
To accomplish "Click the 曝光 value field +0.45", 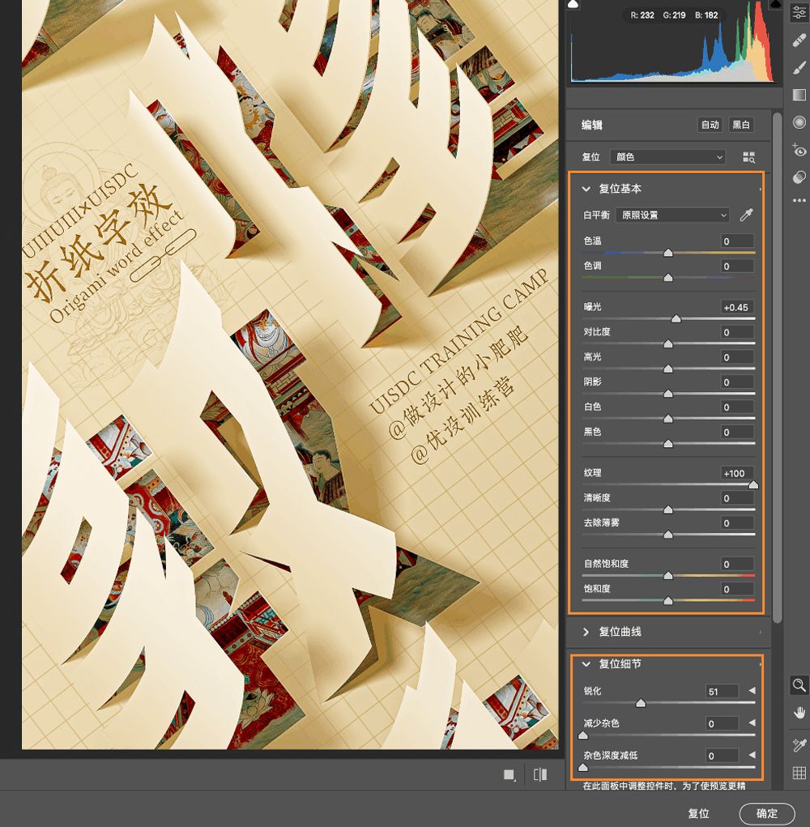I will pos(737,308).
